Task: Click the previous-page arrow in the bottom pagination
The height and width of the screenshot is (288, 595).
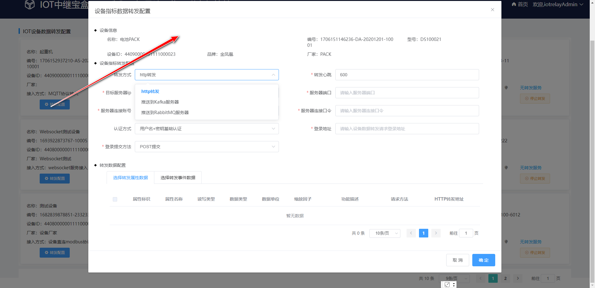Action: click(x=480, y=278)
